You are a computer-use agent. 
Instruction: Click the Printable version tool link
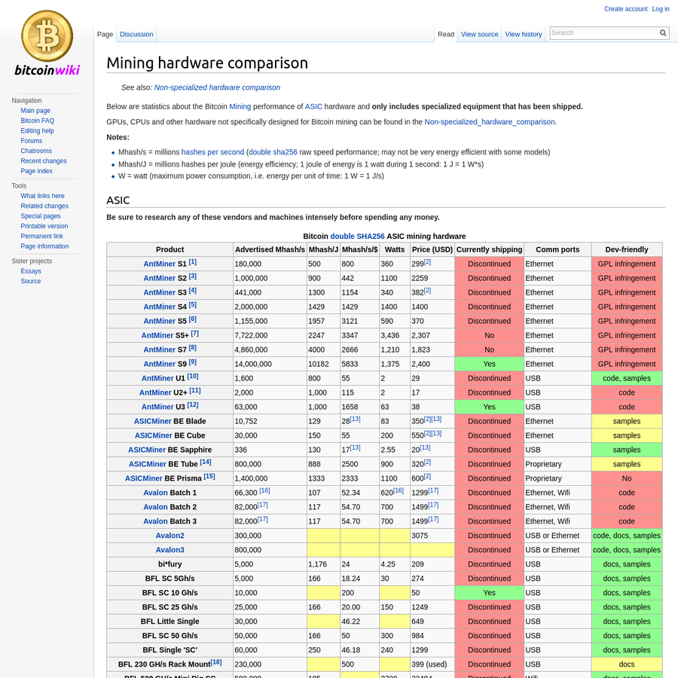[44, 226]
